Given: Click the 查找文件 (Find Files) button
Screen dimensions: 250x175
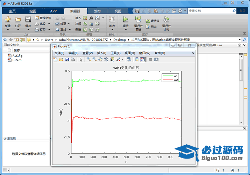Looking at the screenshot, I should (x=43, y=18).
